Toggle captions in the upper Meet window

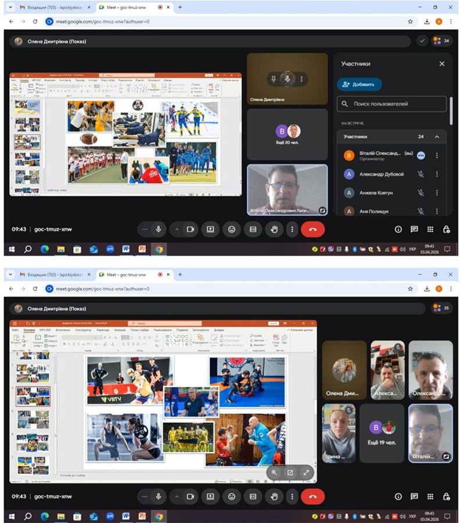[253, 229]
